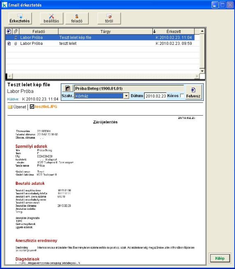Image resolution: width=235 pixels, height=269 pixels.
Task: Click the mail list scroll up arrow
Action: tap(202, 31)
